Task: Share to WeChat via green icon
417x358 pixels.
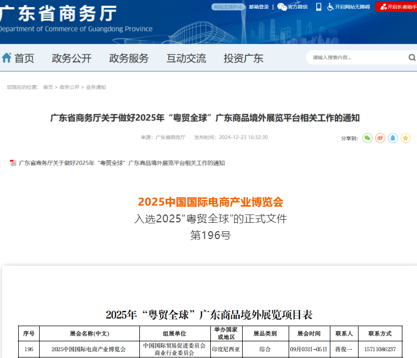Action: coord(367,138)
